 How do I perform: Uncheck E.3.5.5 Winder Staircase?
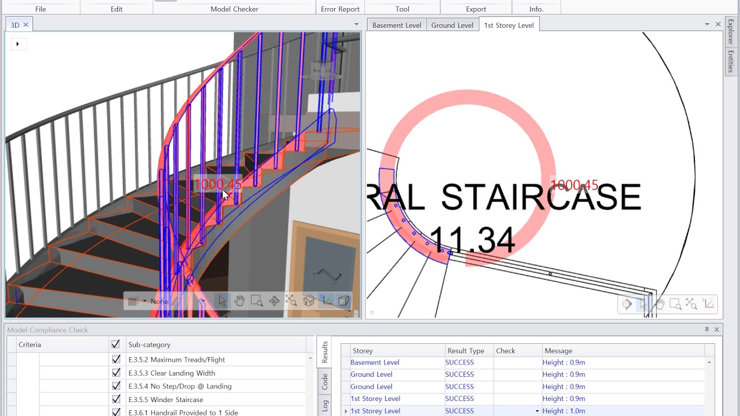(116, 399)
